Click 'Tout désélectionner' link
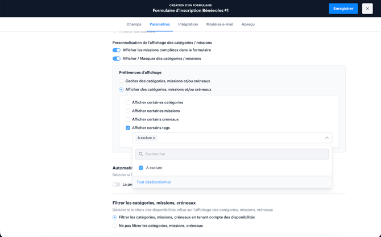The width and height of the screenshot is (381, 237). click(x=154, y=182)
